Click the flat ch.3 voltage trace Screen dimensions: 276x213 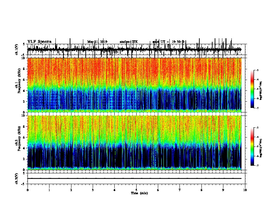point(135,179)
